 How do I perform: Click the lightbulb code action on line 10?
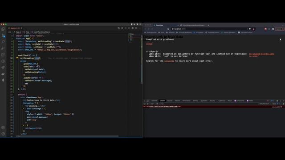(x=17, y=58)
